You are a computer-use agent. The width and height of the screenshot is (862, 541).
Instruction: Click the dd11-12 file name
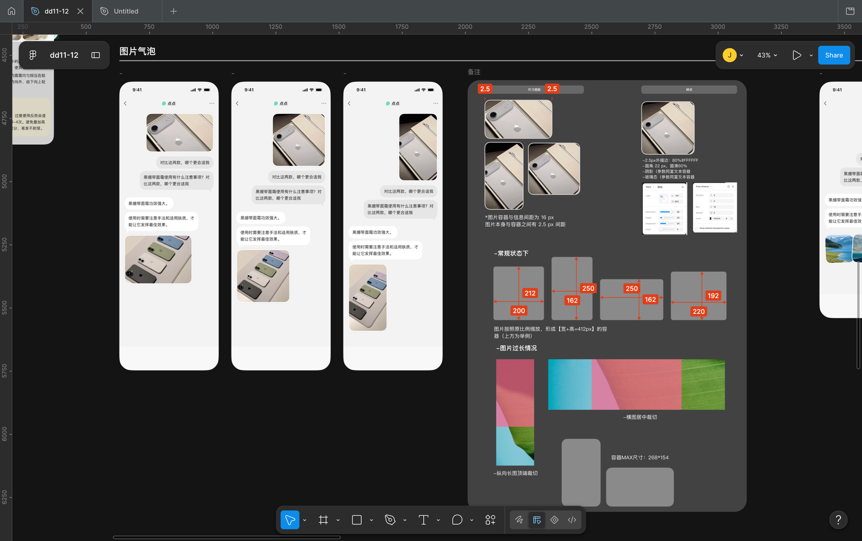[x=64, y=55]
